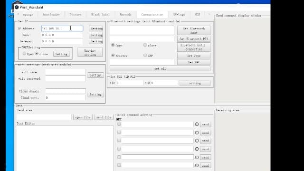Open the Black label tab
Image resolution: width=304 pixels, height=171 pixels.
(x=100, y=15)
